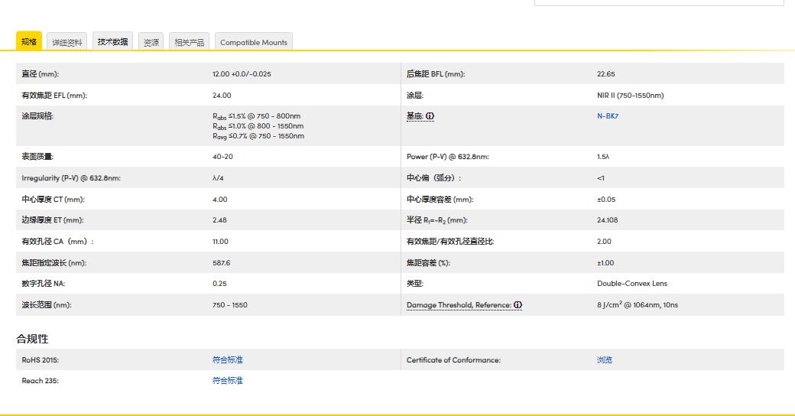Image resolution: width=795 pixels, height=416 pixels.
Task: Open the 技术数据 tab
Action: pyautogui.click(x=112, y=42)
